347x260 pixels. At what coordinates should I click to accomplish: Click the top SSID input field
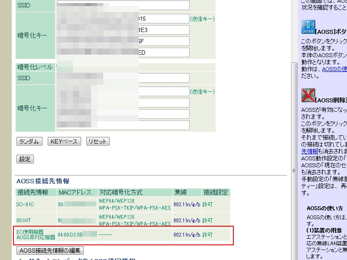click(123, 5)
